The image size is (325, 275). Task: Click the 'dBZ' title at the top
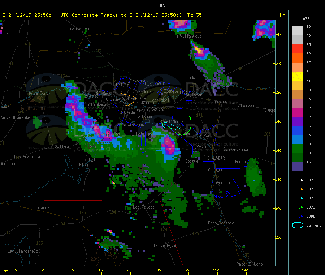click(162, 5)
